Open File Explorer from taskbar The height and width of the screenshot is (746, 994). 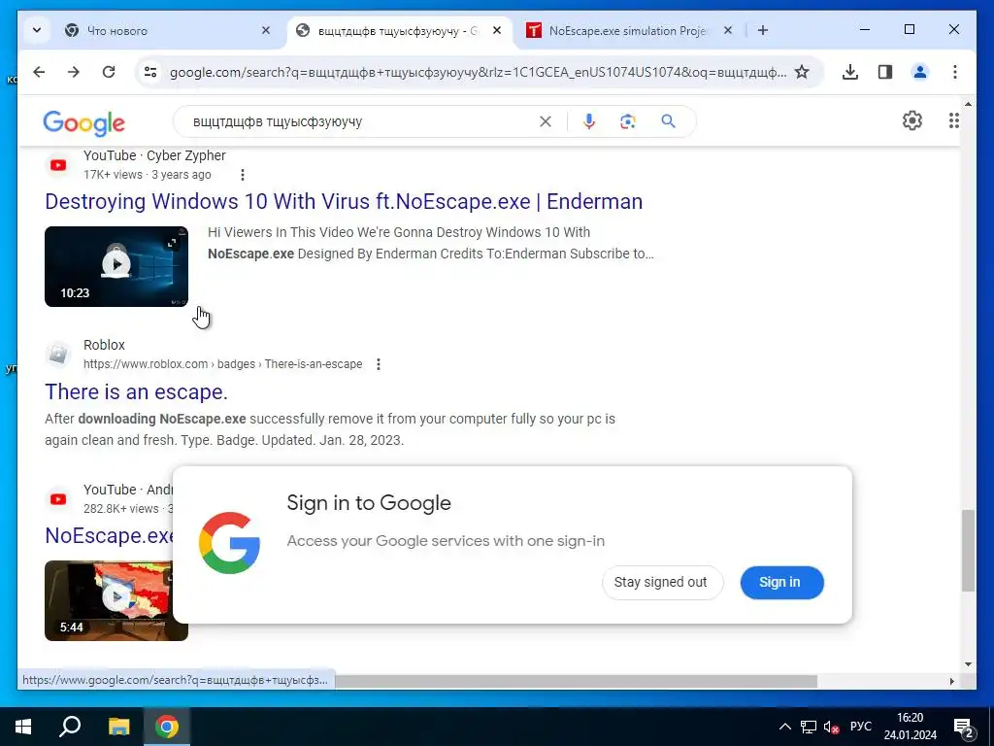[118, 727]
